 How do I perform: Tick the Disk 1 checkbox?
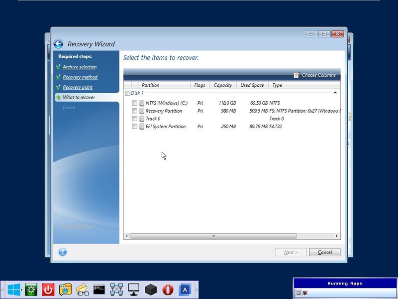click(x=128, y=93)
